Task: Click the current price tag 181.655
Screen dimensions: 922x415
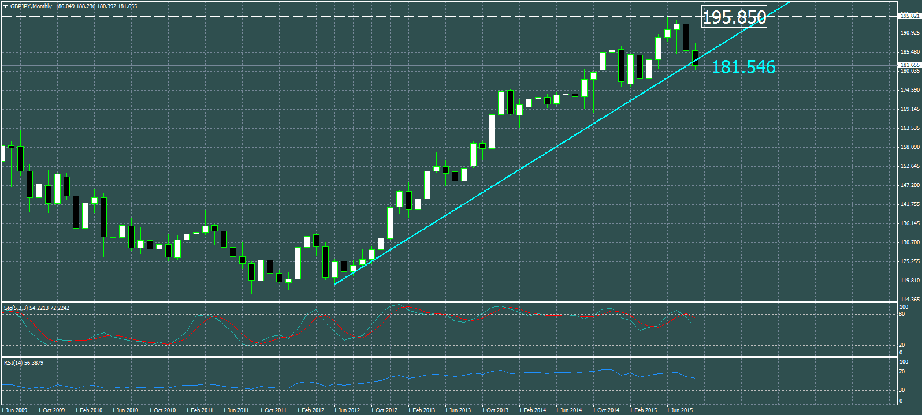Action: [909, 65]
